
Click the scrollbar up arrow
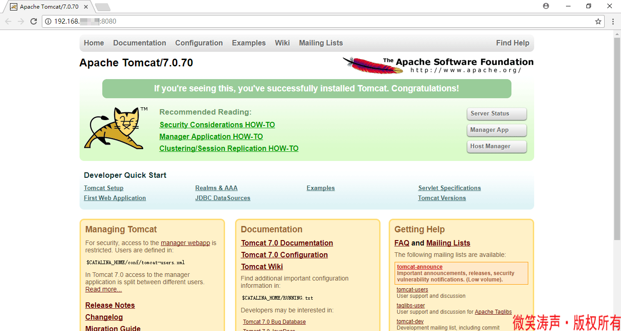pos(617,33)
